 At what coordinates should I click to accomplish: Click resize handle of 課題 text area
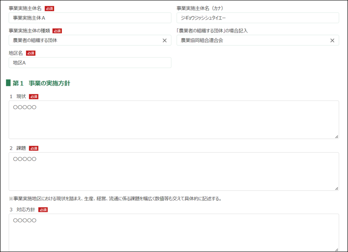[x=336, y=188]
